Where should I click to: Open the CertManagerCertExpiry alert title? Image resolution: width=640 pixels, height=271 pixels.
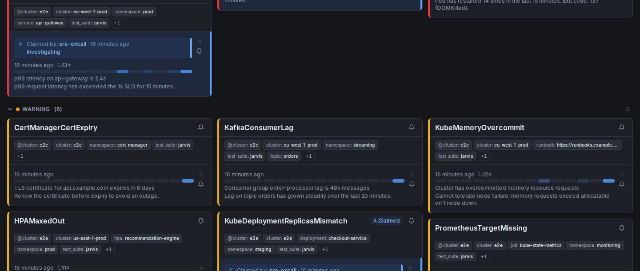click(x=56, y=128)
